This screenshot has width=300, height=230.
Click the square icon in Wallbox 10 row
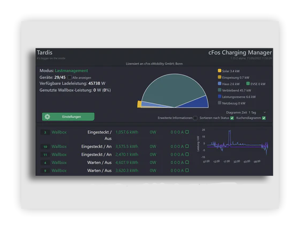(x=187, y=146)
